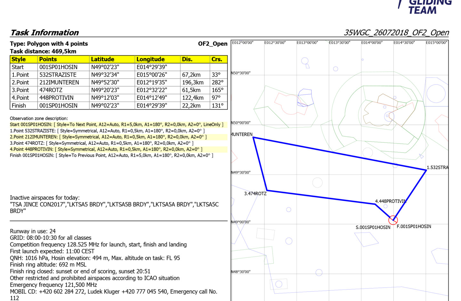The image size is (461, 301).
Task: Click the Longitude column header
Action: coord(150,59)
